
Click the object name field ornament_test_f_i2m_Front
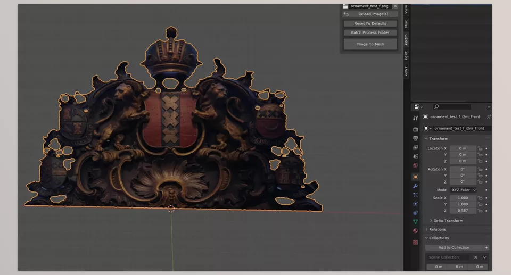point(462,128)
